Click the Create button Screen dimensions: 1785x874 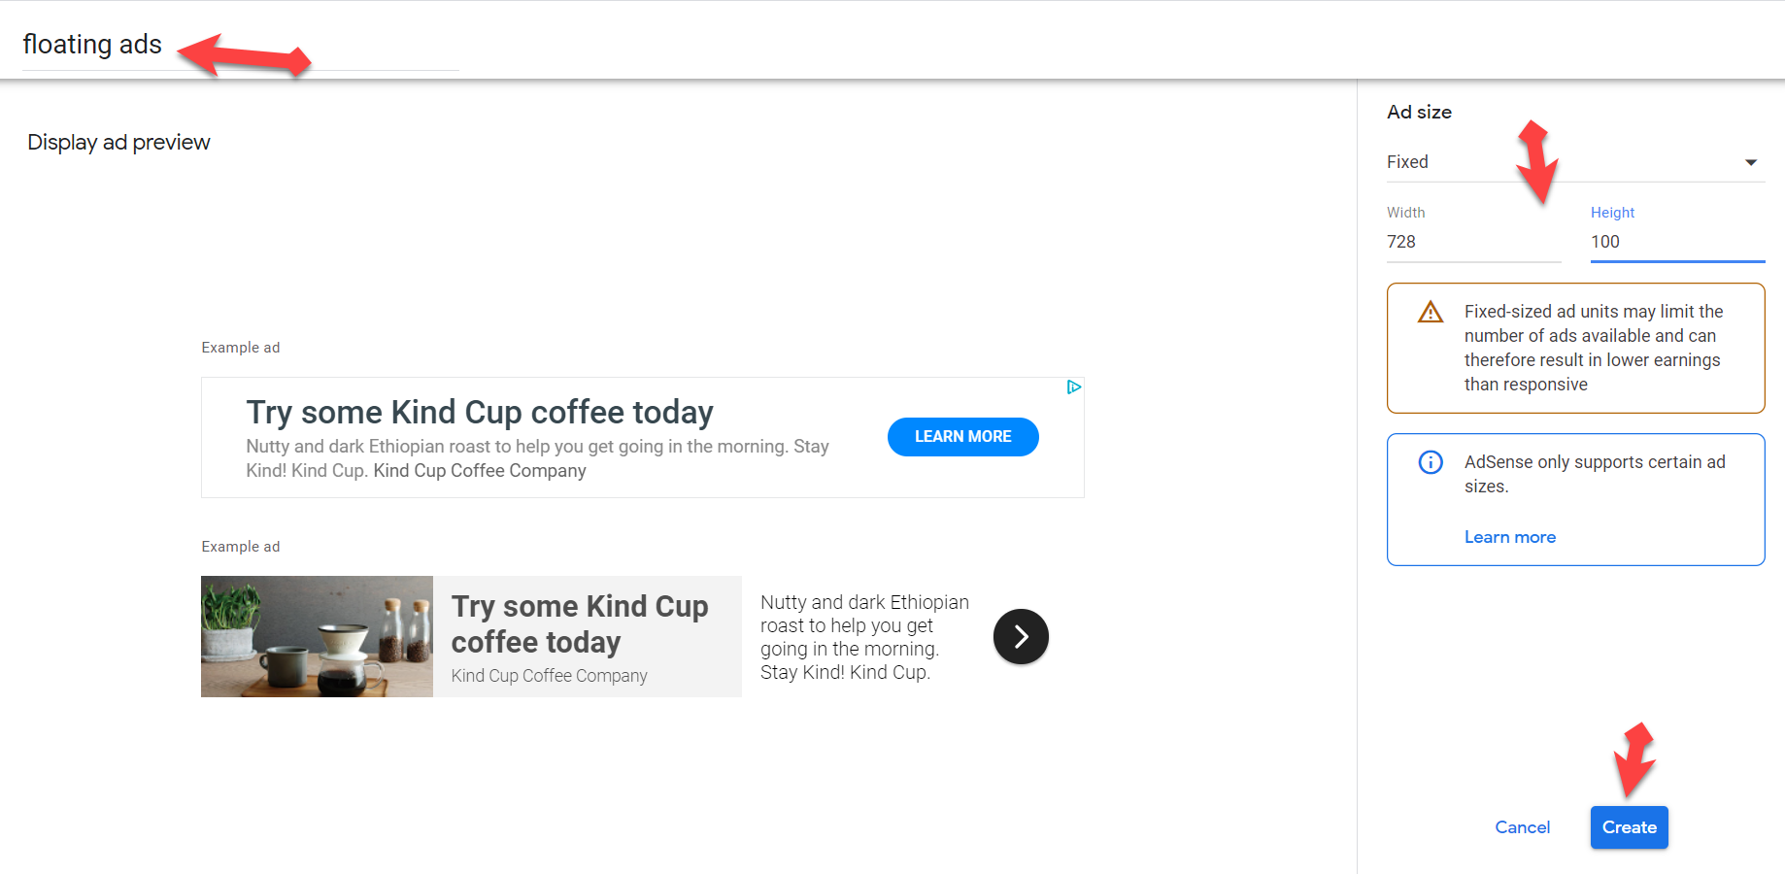[x=1629, y=827]
